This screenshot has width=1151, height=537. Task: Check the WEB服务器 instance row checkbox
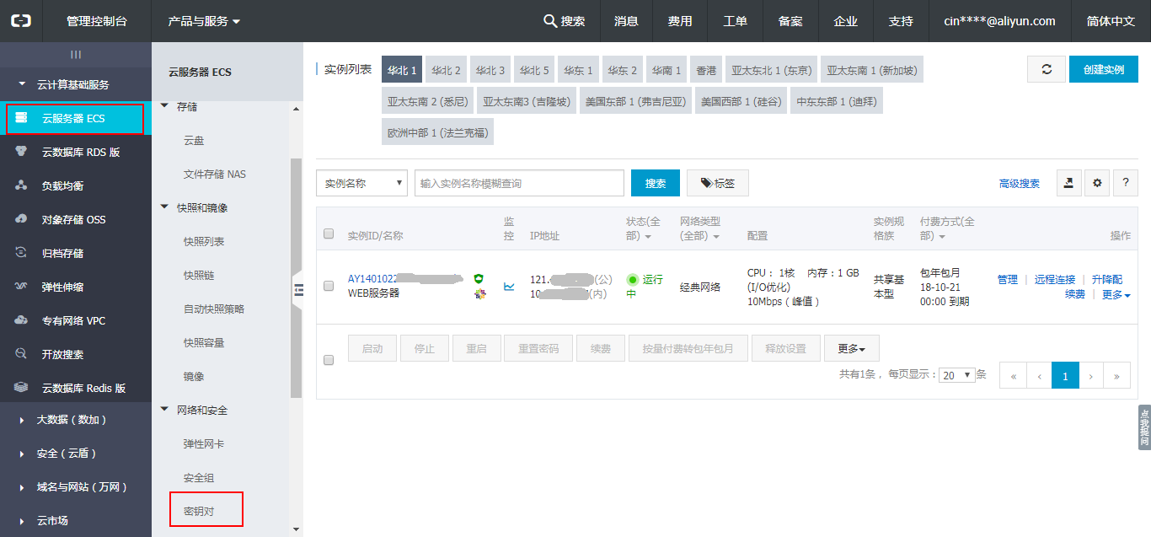pyautogui.click(x=329, y=286)
